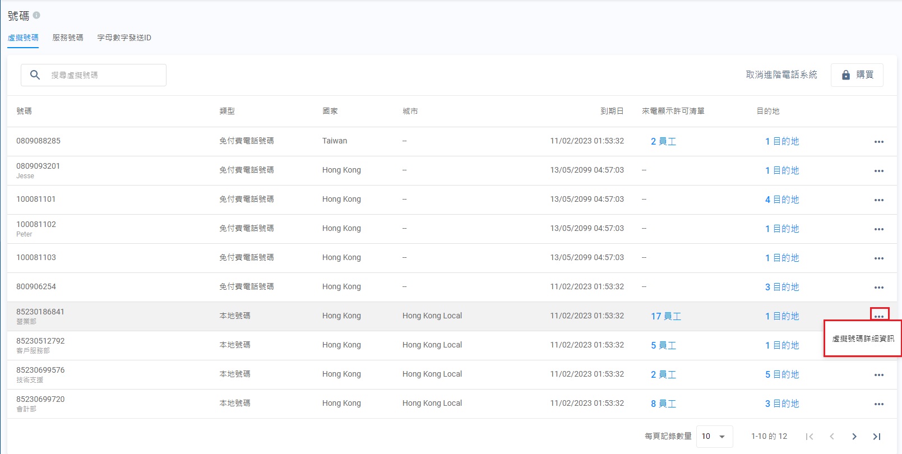Click 取消進階電話系統 button
The image size is (902, 454).
(x=781, y=75)
